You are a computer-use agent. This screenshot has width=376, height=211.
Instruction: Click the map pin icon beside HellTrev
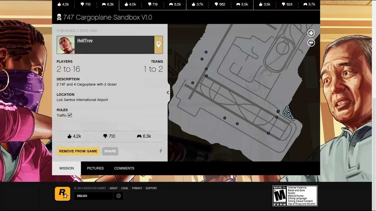(x=159, y=45)
